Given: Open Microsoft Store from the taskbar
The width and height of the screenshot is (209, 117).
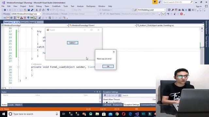Looking at the screenshot, I should (104, 114).
